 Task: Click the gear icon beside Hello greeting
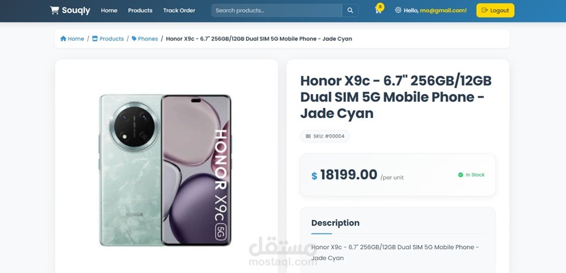(x=398, y=10)
